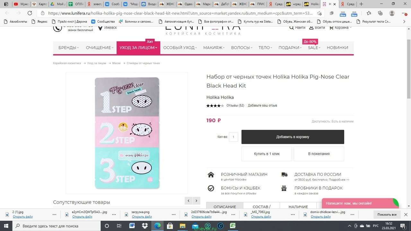Screen dimensions: 411x231
Task: Add product В пожелания
Action: coord(319,154)
